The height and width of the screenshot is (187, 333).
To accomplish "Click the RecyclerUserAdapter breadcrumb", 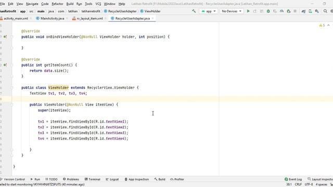I will pos(120,11).
